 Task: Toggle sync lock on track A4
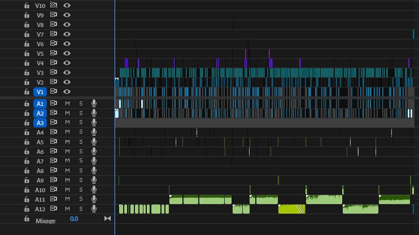tap(54, 132)
